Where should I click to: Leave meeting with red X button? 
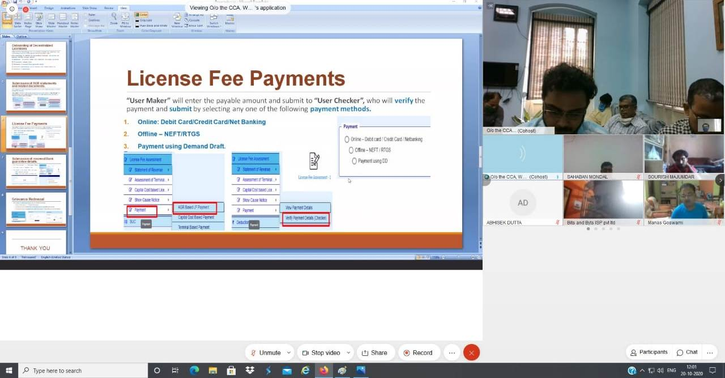click(471, 352)
